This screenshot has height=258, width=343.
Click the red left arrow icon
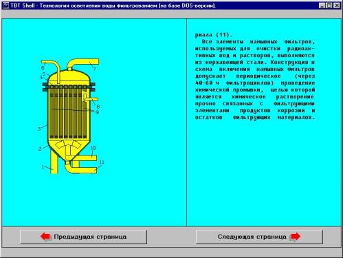[45, 237]
